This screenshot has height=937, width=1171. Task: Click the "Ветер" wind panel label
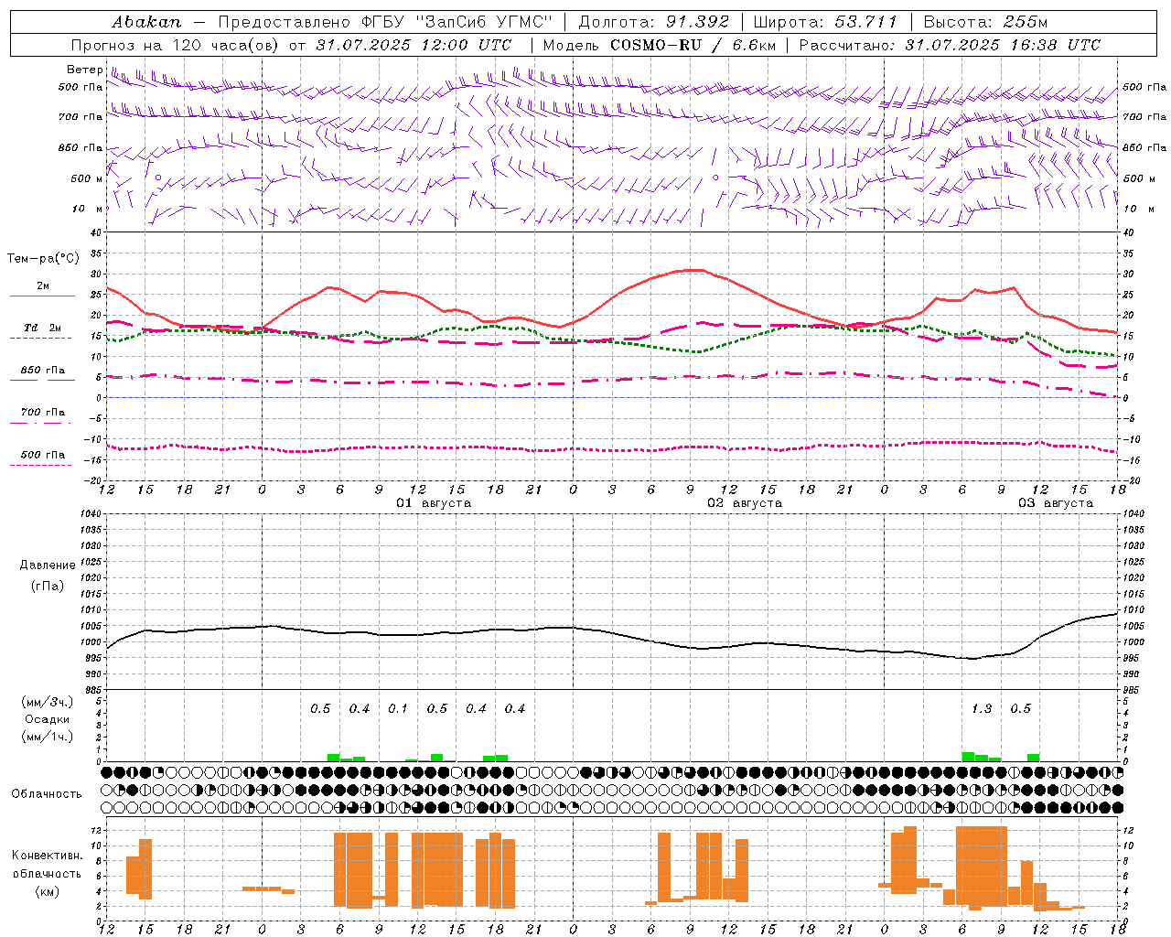click(x=85, y=70)
